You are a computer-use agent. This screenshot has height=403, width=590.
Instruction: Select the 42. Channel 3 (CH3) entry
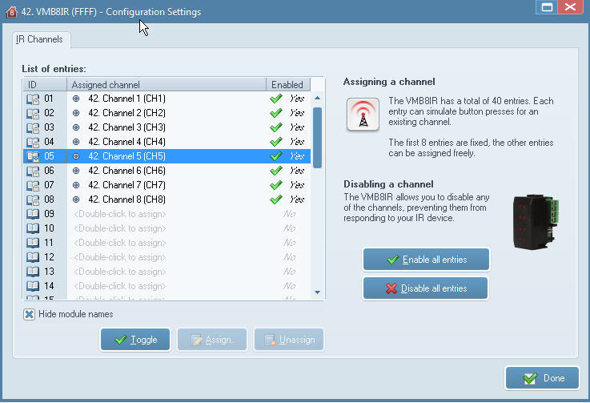(x=167, y=127)
